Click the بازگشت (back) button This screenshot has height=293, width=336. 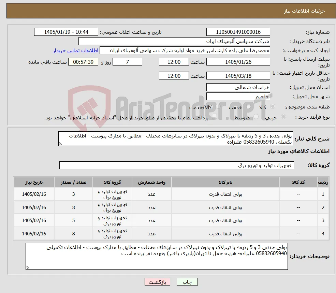coord(157,282)
